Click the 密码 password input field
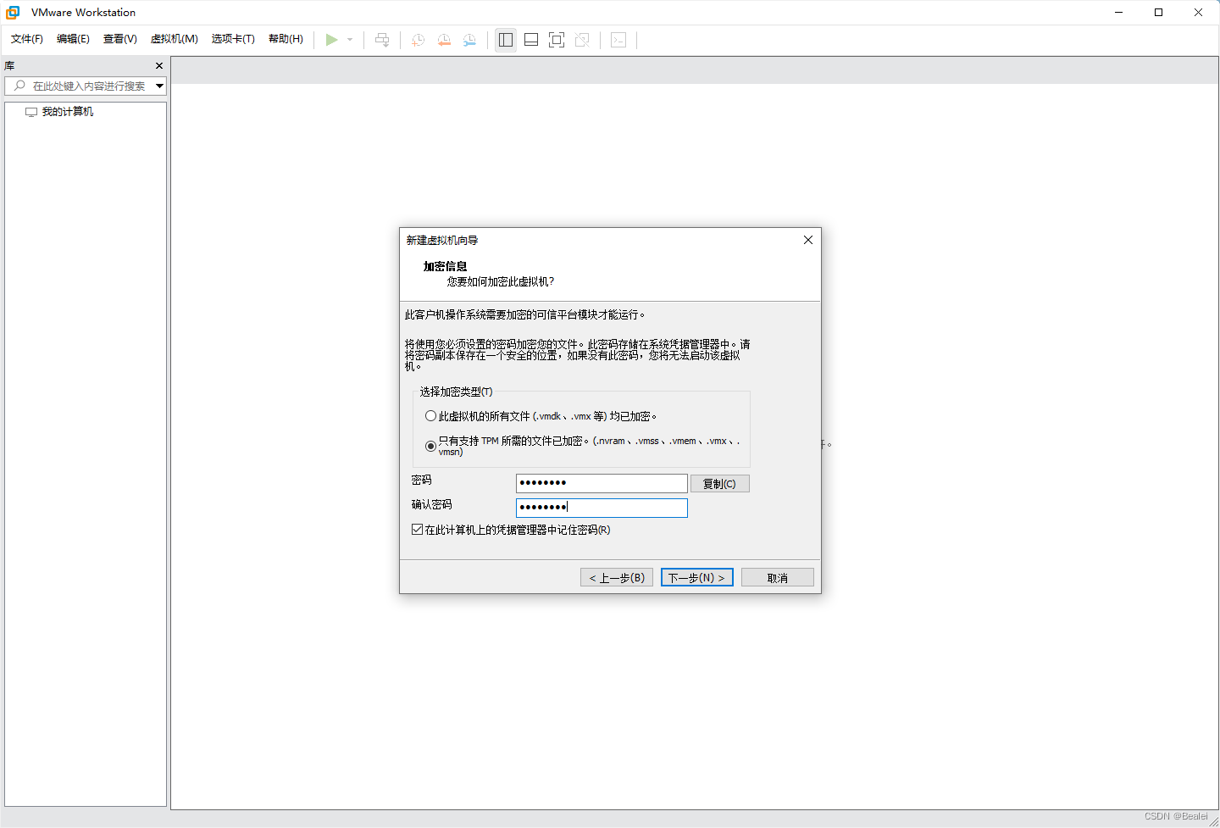This screenshot has height=828, width=1220. click(x=602, y=483)
